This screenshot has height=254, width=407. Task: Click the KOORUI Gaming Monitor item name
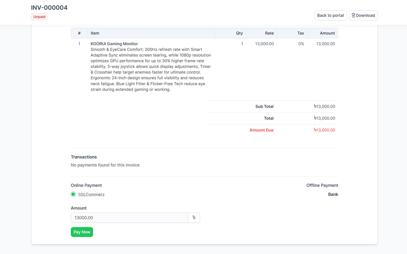point(114,44)
